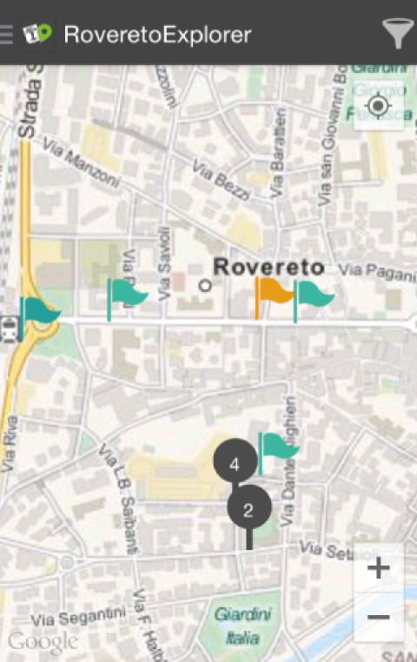Screen dimensions: 417x662
Task: Tap the Rovereto city label
Action: 268,268
